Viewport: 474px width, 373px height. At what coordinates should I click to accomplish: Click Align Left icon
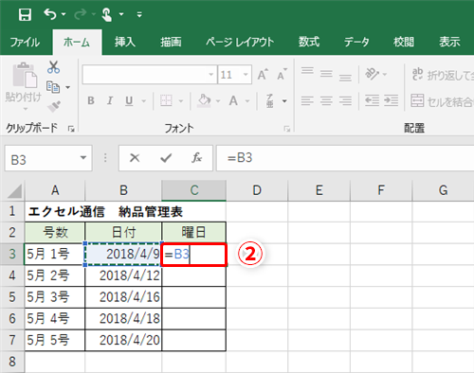pyautogui.click(x=307, y=100)
